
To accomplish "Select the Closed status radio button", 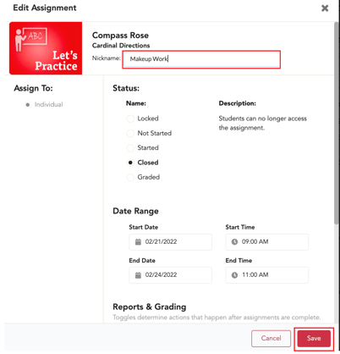I will pyautogui.click(x=130, y=163).
